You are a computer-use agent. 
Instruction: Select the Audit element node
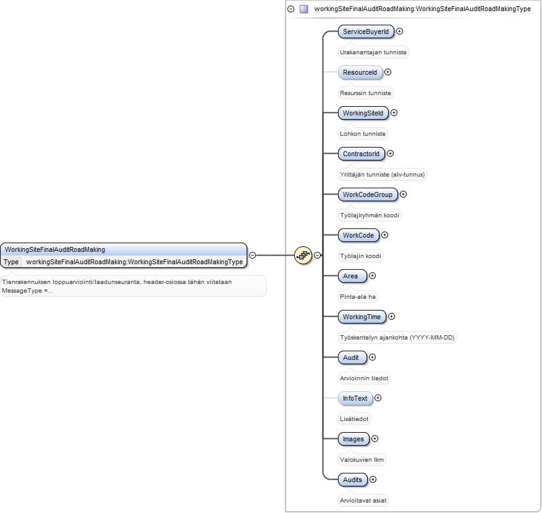352,357
